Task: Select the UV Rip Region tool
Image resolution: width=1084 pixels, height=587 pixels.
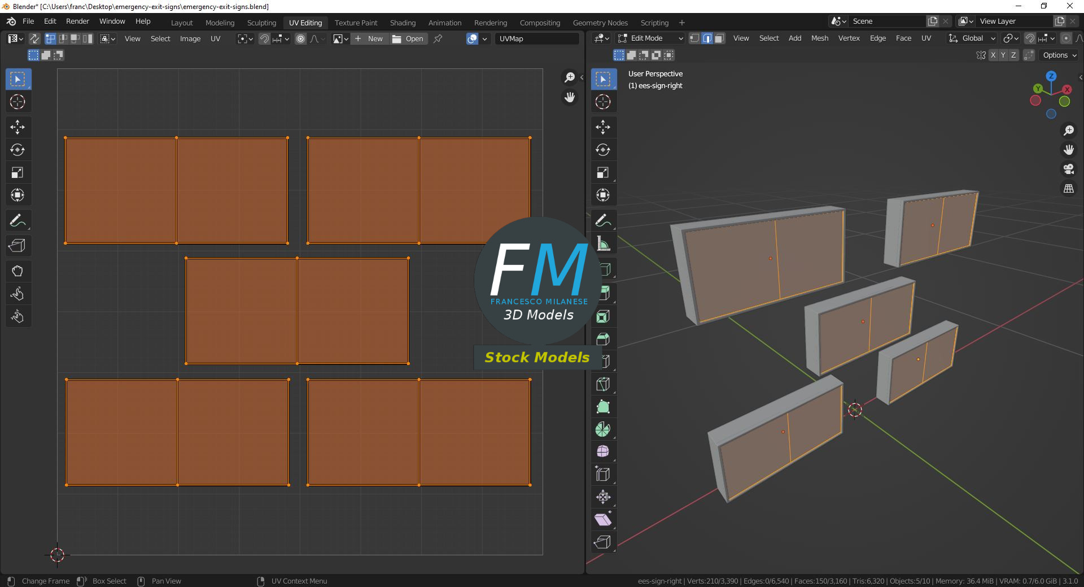Action: [x=18, y=246]
